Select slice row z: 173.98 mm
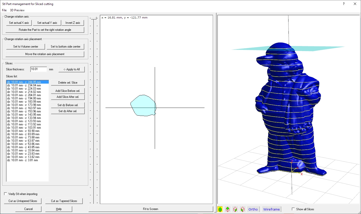 coord(27,105)
